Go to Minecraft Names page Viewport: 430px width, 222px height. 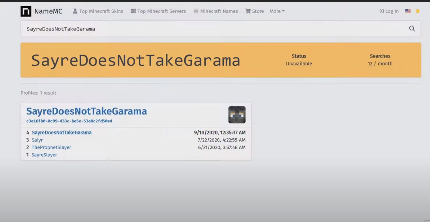click(x=216, y=11)
